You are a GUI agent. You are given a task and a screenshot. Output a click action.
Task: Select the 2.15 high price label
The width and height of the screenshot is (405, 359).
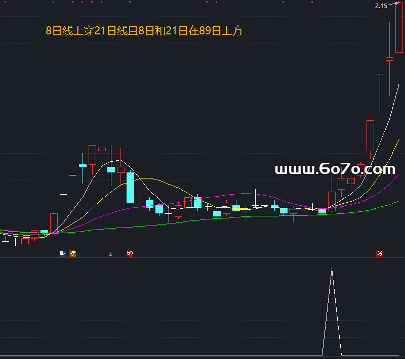(381, 6)
